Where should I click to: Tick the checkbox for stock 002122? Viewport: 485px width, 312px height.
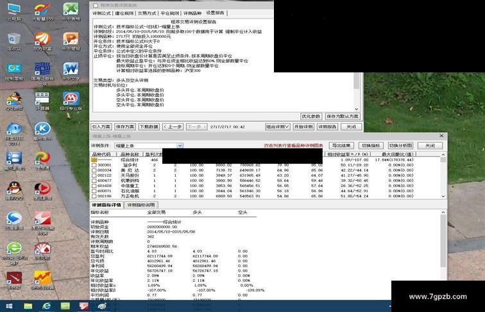(x=94, y=176)
